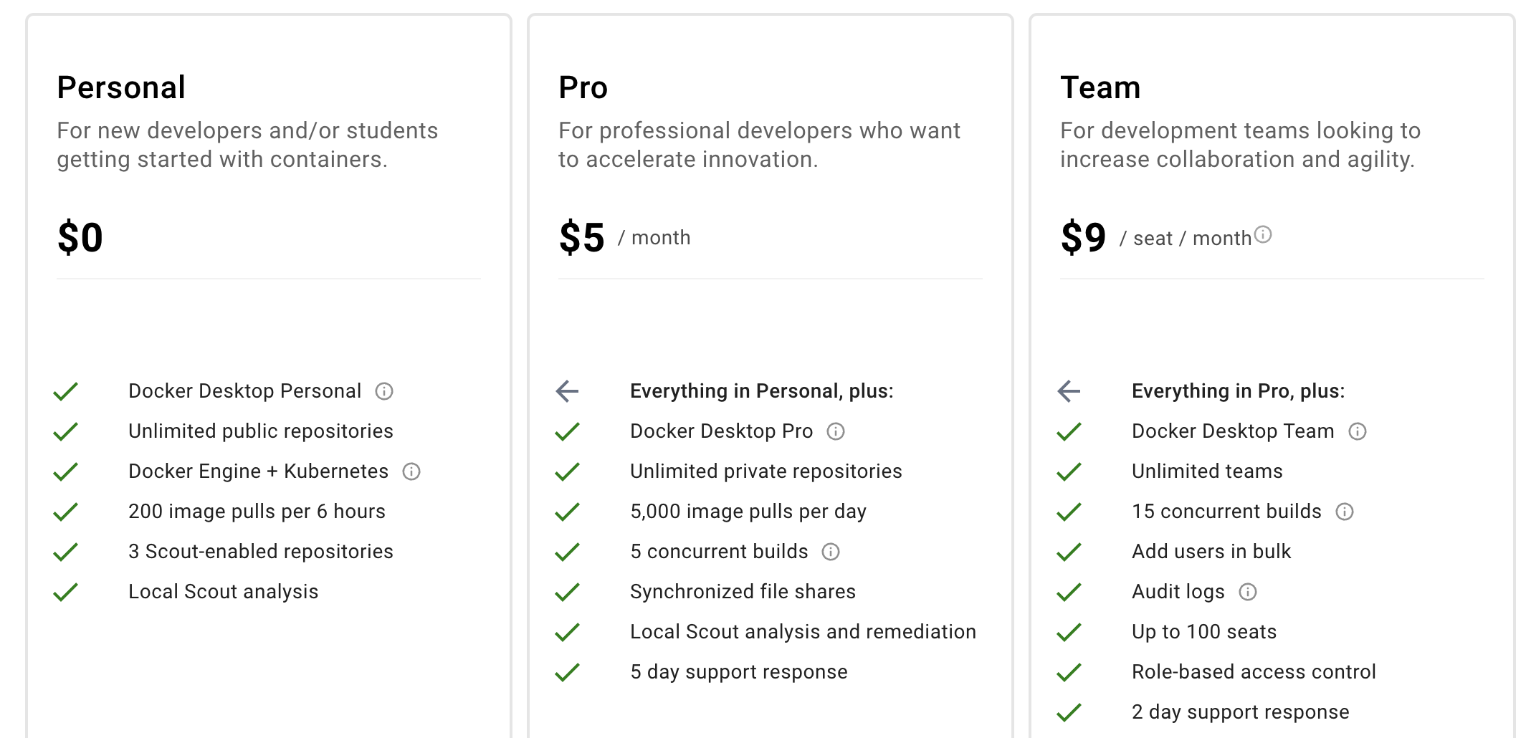Click info icon beside 5 concurrent builds
Viewport: 1531px width, 738px height.
coord(831,552)
